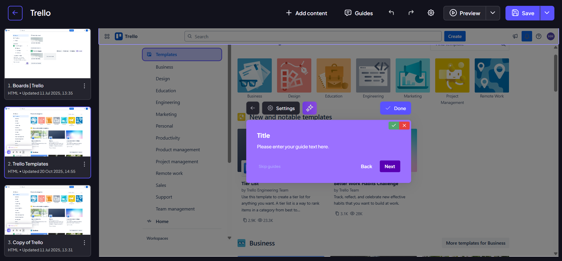This screenshot has width=562, height=261.
Task: Click the guide placeholder body text
Action: tap(293, 147)
